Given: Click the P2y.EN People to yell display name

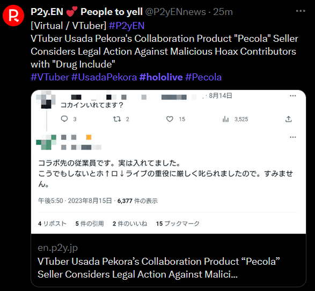Looking at the screenshot, I should click(x=86, y=12).
